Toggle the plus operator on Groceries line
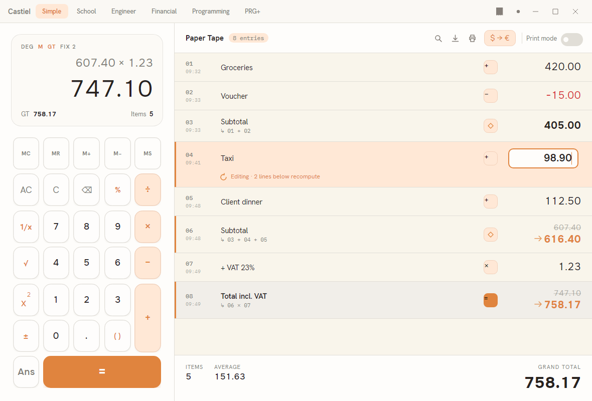The width and height of the screenshot is (592, 401). [491, 67]
